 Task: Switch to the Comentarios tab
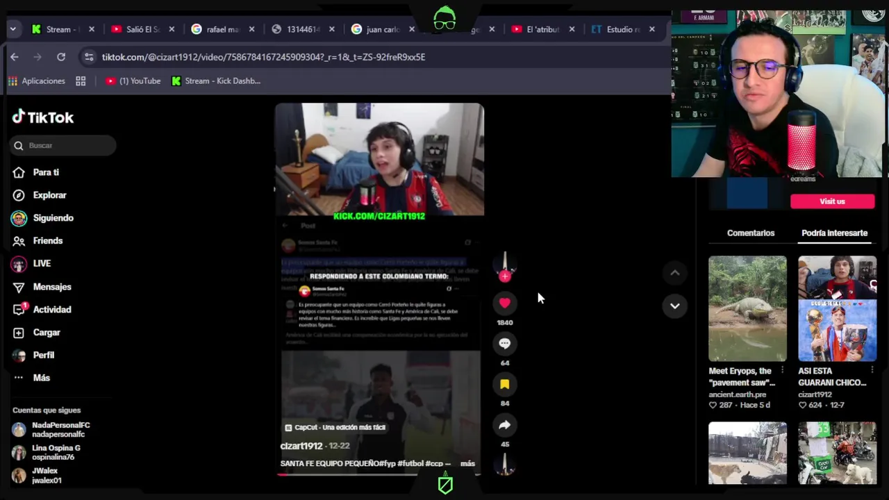750,233
